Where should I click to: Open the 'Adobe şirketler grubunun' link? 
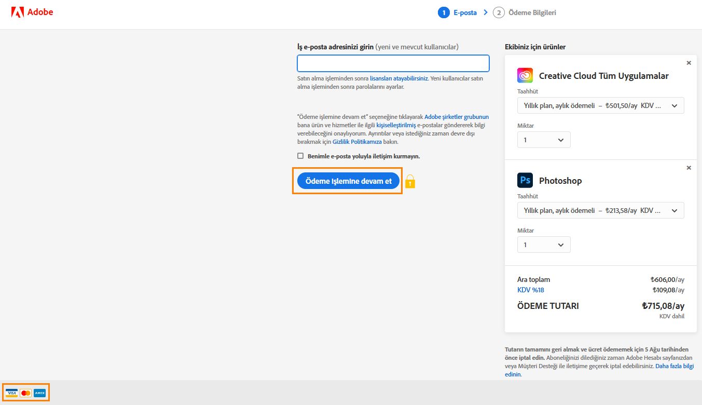point(457,117)
